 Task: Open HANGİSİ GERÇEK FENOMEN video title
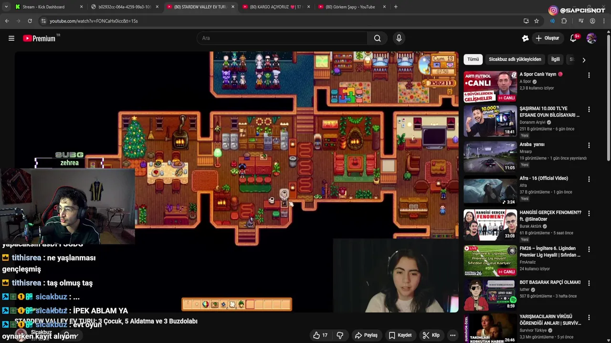(x=550, y=216)
